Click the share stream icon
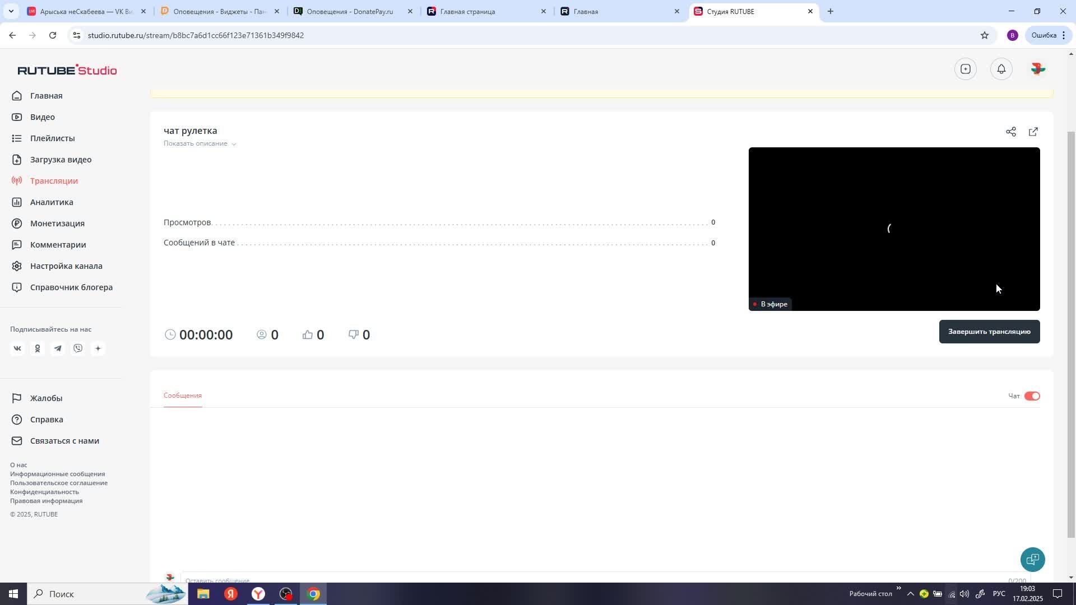1076x605 pixels. pyautogui.click(x=1010, y=132)
